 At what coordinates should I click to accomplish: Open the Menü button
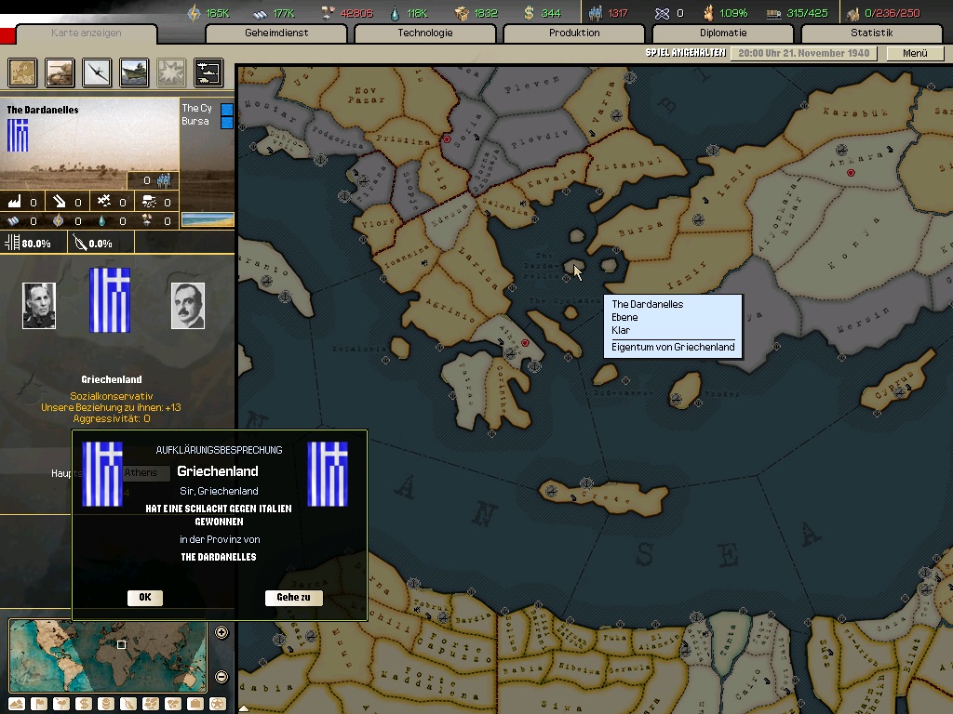(x=915, y=53)
